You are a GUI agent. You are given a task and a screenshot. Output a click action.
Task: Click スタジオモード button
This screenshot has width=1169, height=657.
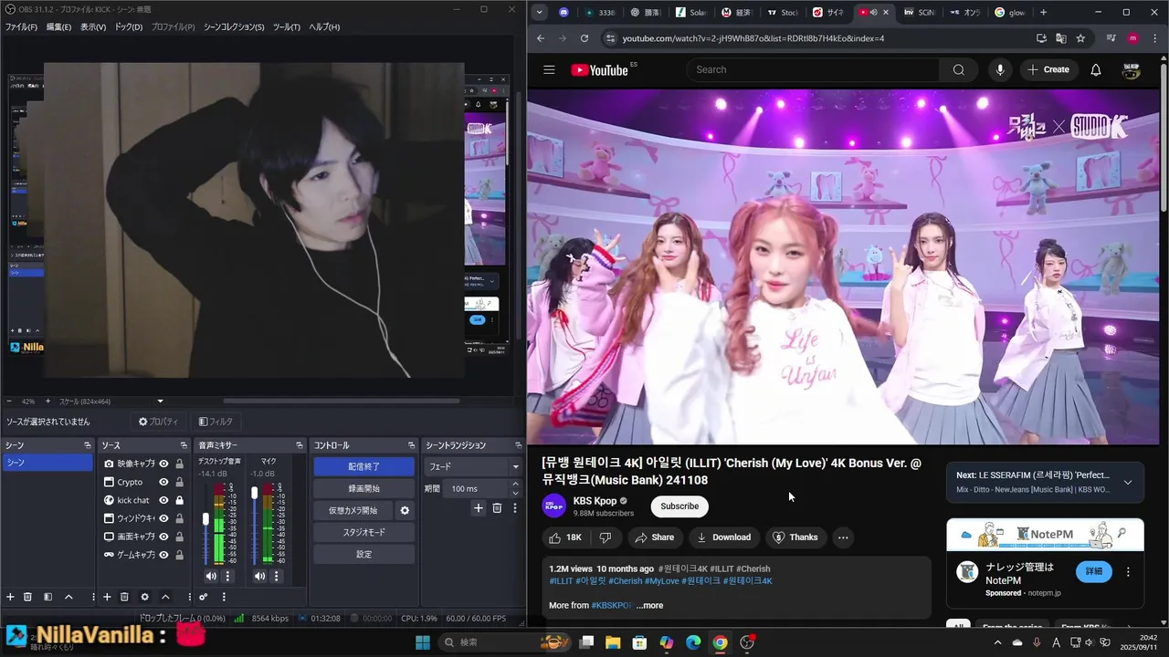click(x=363, y=532)
